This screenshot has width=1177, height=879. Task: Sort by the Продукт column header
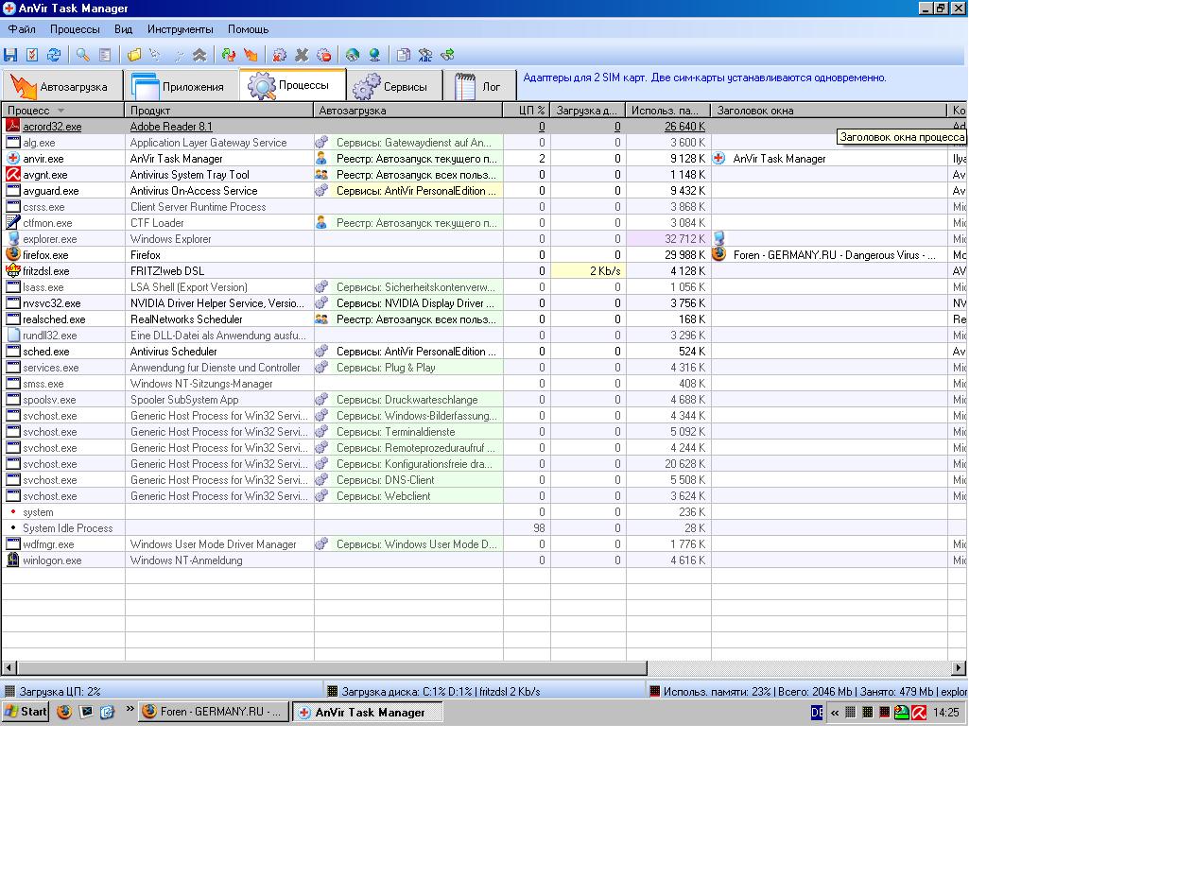219,111
